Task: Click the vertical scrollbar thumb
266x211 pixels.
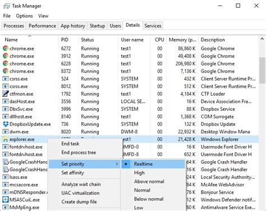Action: 262,70
